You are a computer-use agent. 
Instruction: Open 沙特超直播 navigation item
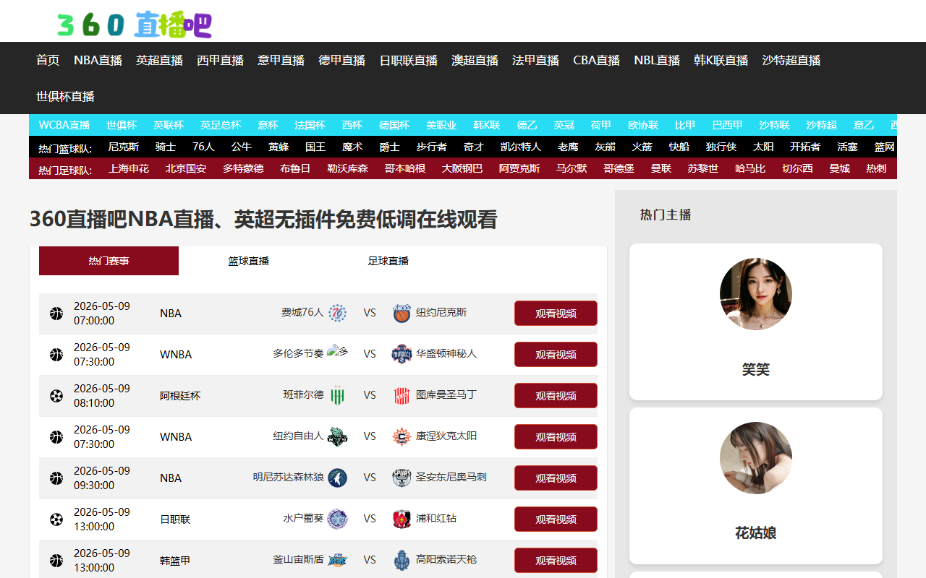tap(791, 60)
